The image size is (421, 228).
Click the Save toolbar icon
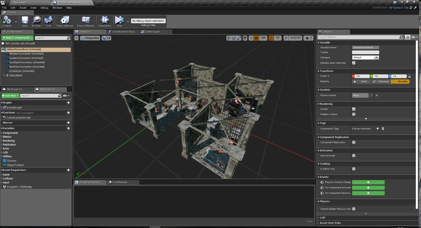25,20
